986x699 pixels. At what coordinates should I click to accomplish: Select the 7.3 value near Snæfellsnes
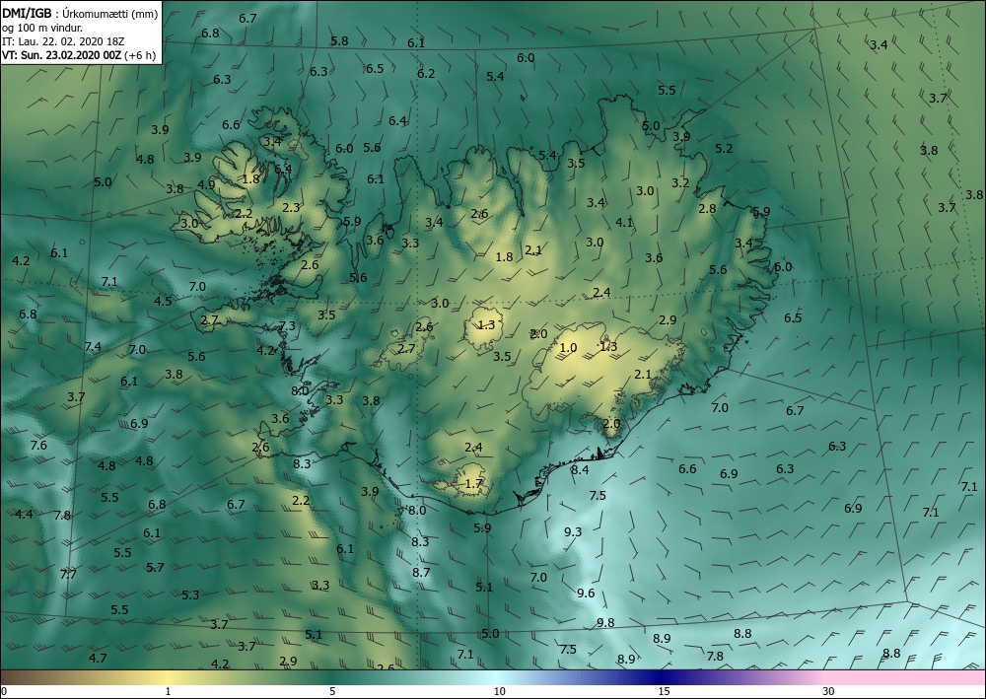287,325
